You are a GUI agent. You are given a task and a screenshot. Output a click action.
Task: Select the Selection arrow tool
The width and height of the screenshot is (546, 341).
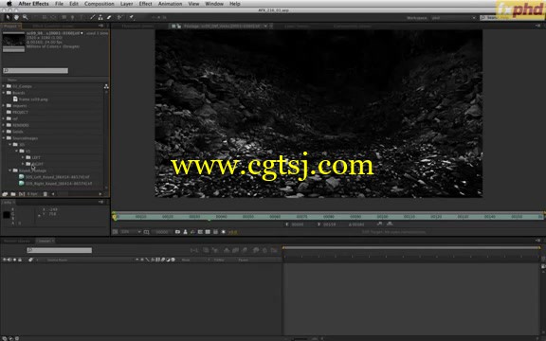point(8,17)
